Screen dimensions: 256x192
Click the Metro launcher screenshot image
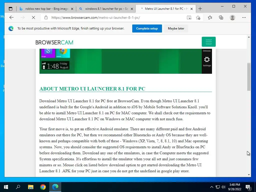(x=125, y=61)
